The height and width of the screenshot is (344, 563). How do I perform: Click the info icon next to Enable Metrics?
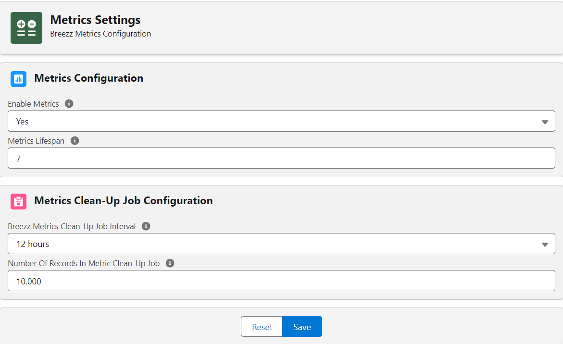tap(69, 103)
